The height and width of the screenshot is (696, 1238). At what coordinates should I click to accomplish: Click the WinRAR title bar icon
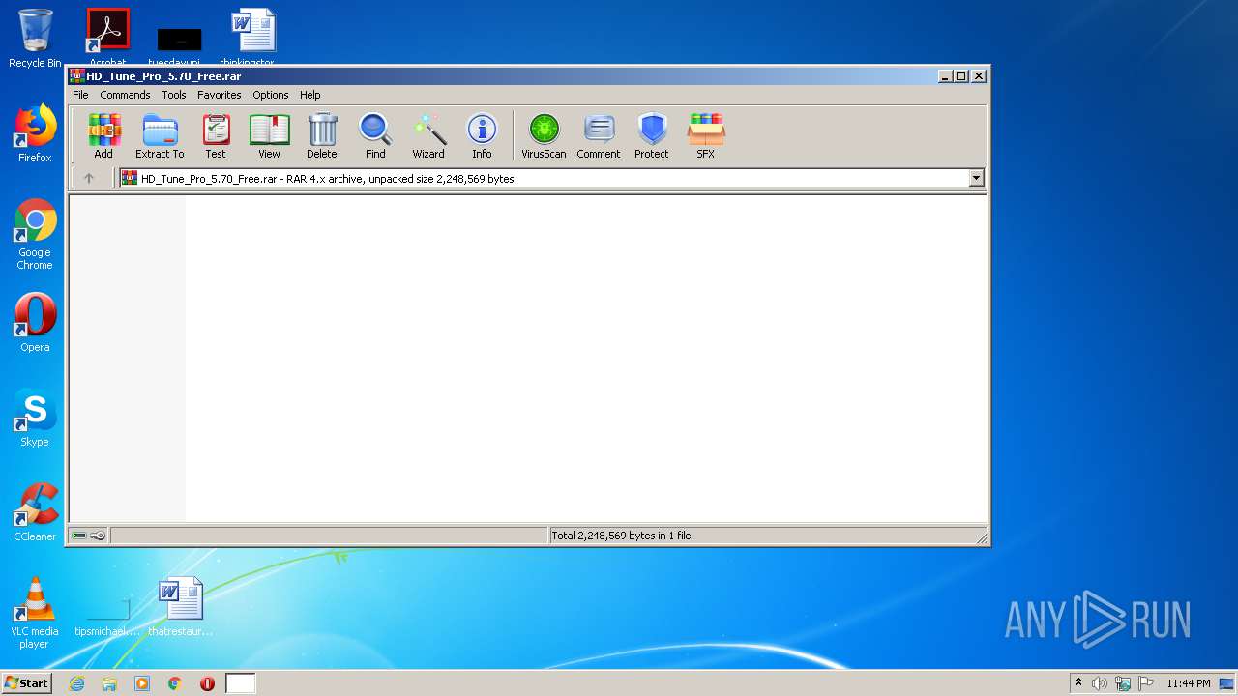click(x=77, y=76)
